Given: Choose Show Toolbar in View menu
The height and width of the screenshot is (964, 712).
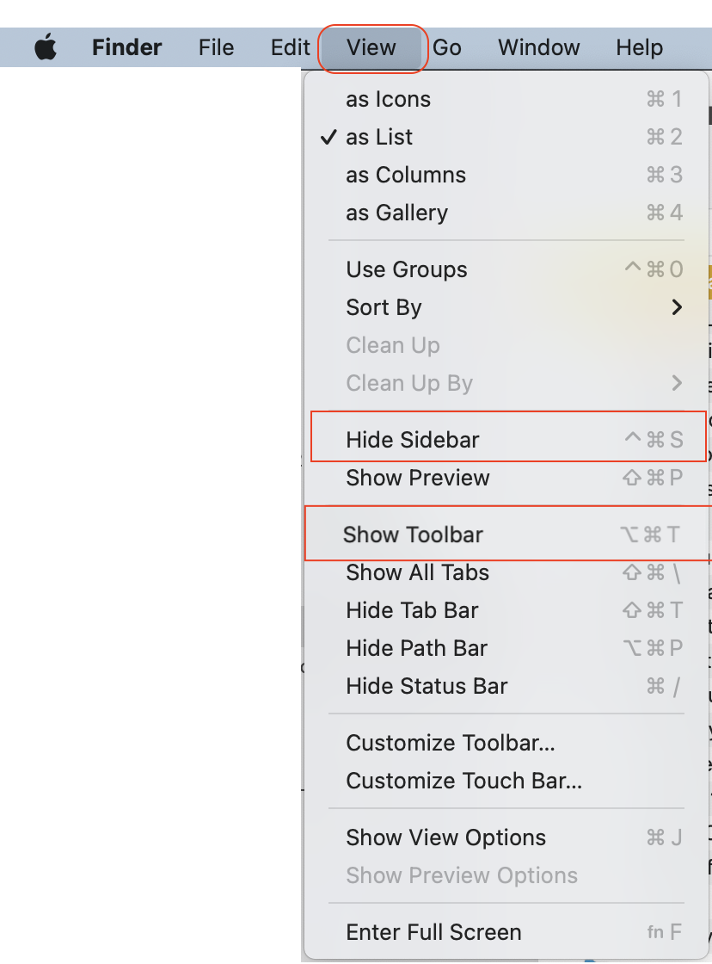Looking at the screenshot, I should click(x=413, y=535).
